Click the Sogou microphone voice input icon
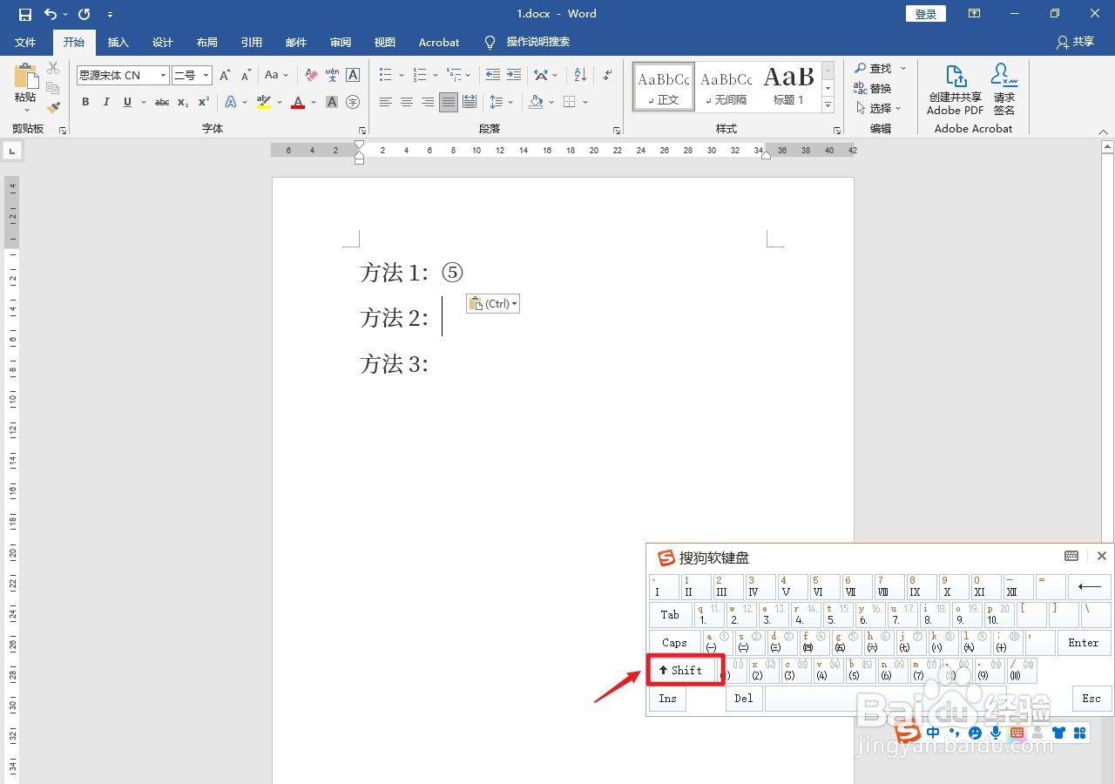 pyautogui.click(x=996, y=733)
